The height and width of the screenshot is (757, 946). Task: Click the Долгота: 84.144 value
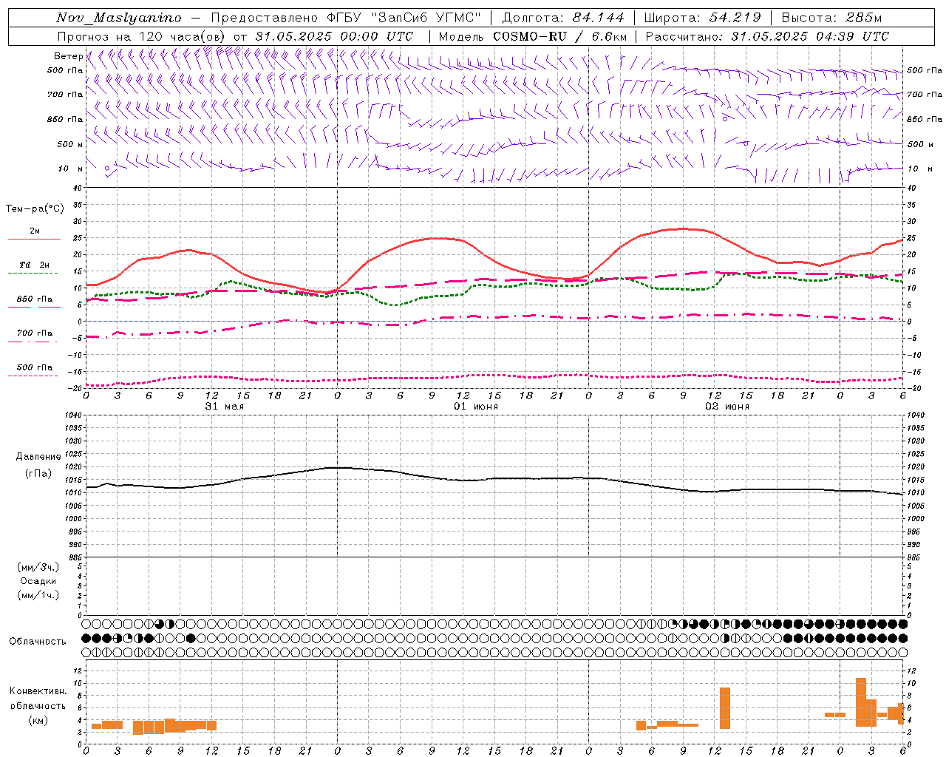point(563,18)
